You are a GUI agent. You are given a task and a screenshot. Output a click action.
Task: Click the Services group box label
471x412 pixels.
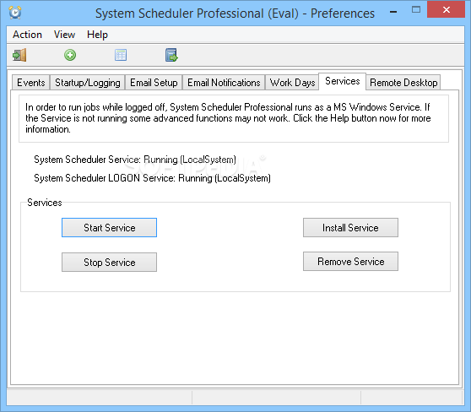click(45, 203)
